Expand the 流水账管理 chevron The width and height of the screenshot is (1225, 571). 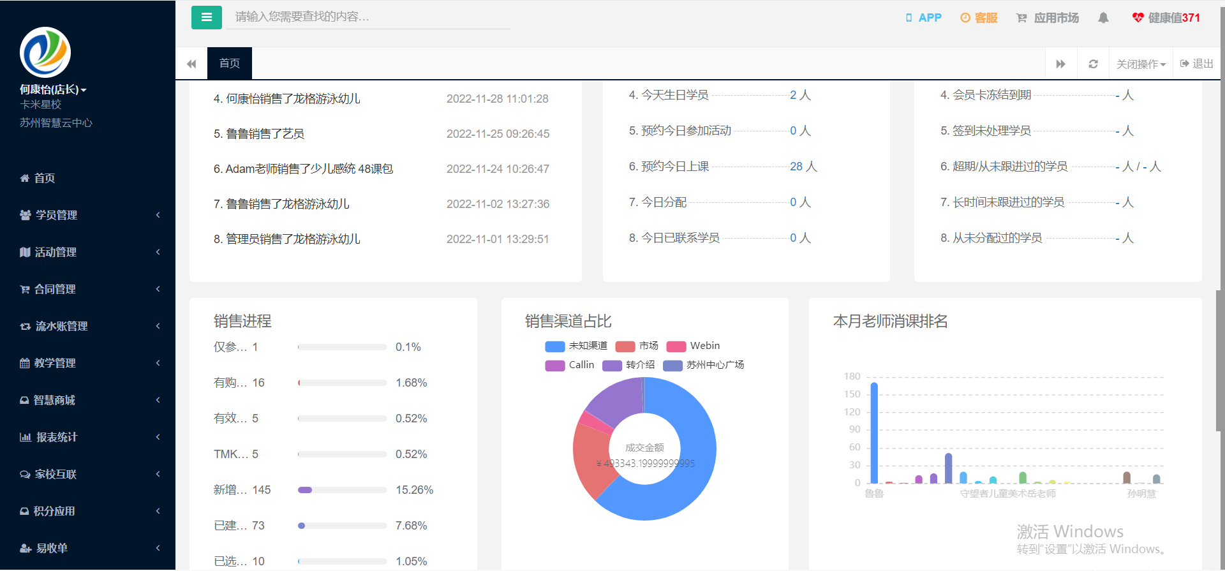(158, 326)
